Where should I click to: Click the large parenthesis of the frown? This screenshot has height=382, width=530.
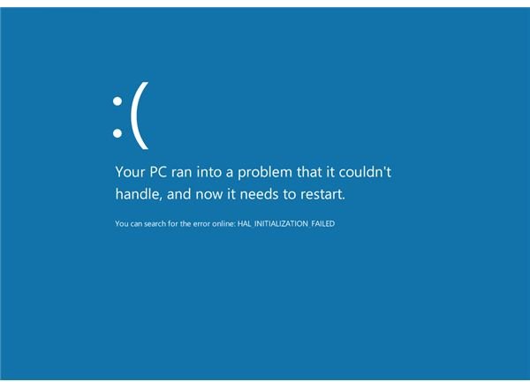pyautogui.click(x=140, y=116)
